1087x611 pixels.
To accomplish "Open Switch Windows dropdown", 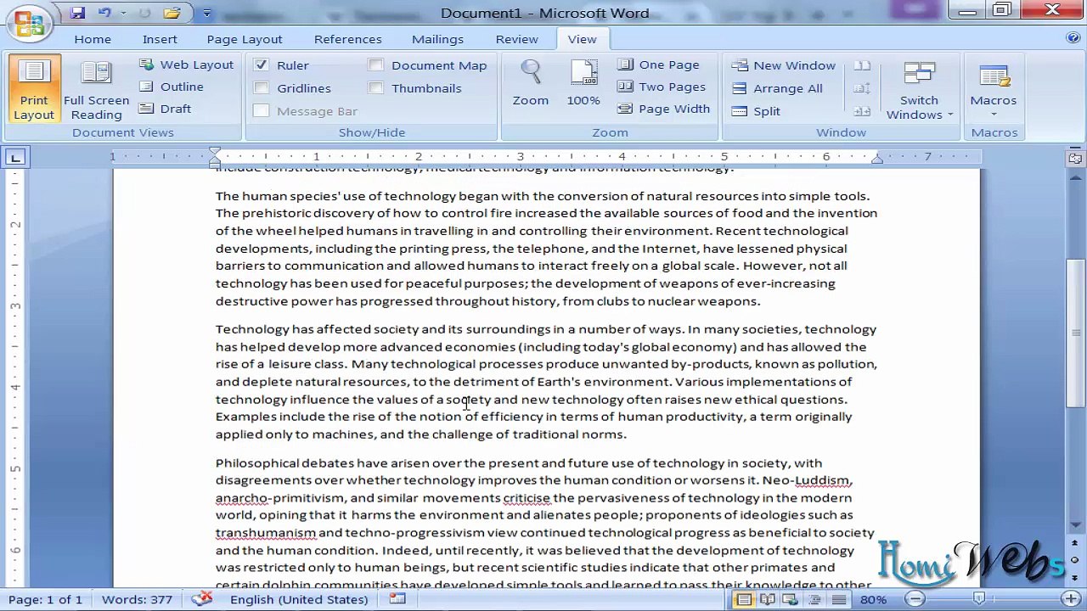I will click(x=919, y=90).
